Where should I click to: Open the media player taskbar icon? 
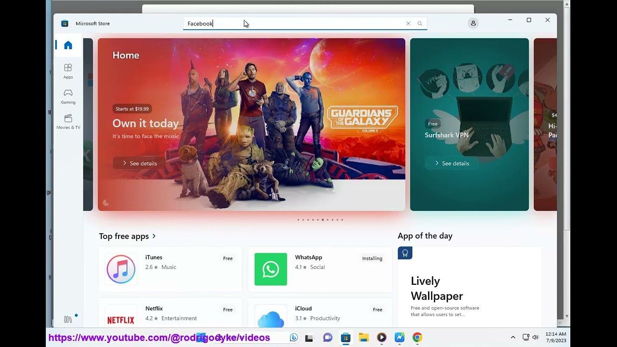[381, 338]
